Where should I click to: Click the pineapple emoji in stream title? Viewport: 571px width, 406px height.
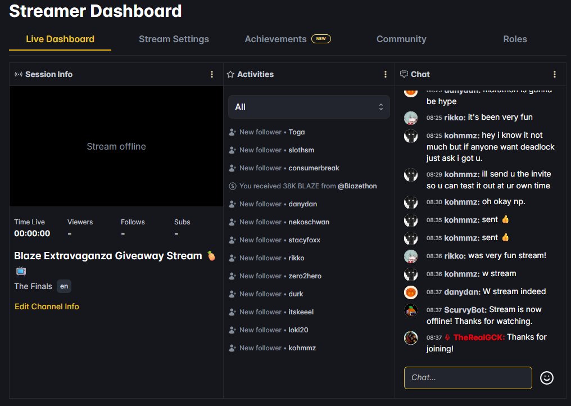[211, 255]
